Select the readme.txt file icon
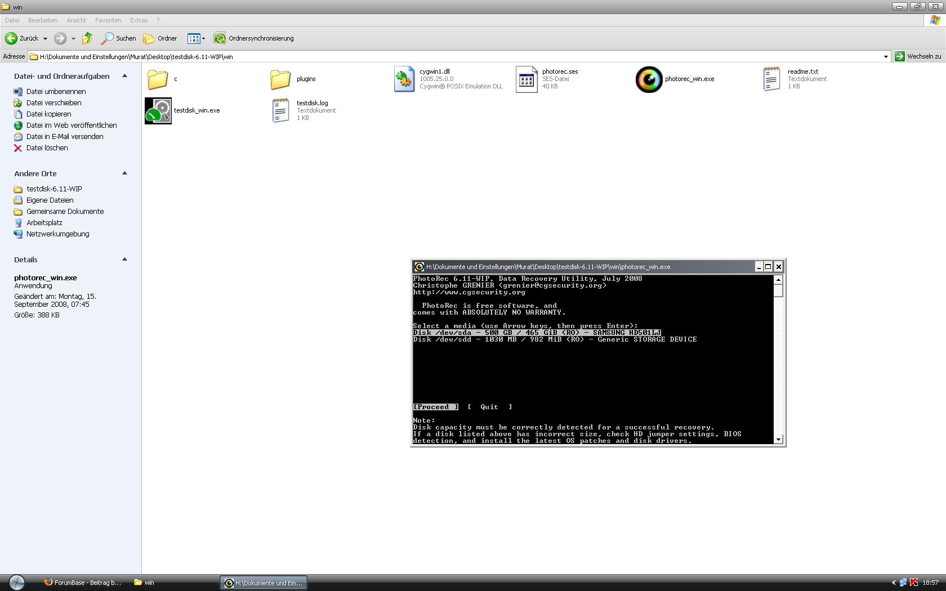The width and height of the screenshot is (946, 591). point(772,79)
